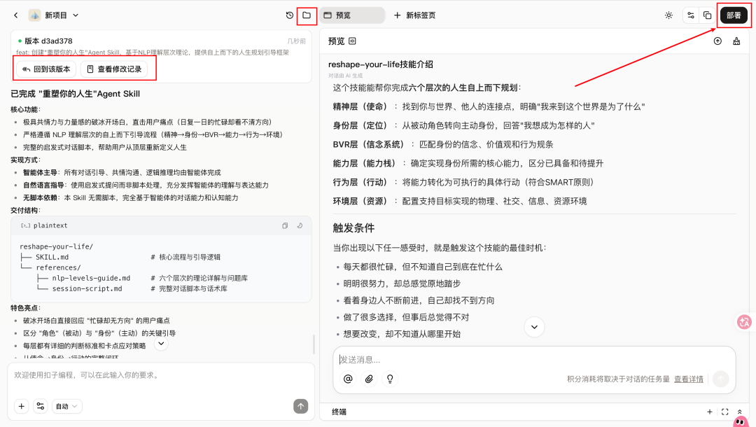Click the folder icon in the top bar

click(x=306, y=15)
